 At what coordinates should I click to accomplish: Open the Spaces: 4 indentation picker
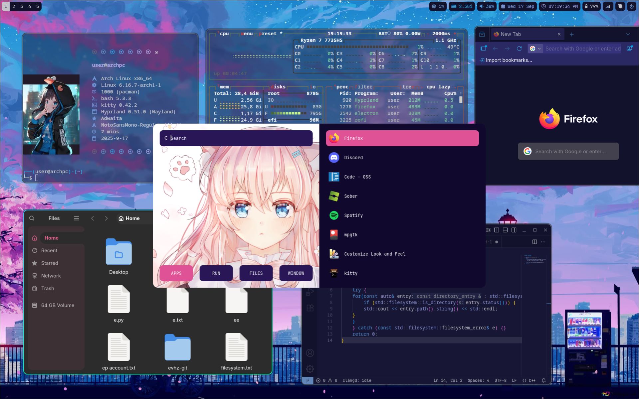coord(479,380)
